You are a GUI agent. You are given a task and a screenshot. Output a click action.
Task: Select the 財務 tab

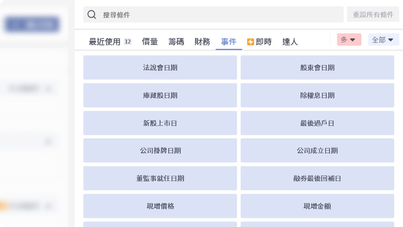tap(202, 42)
